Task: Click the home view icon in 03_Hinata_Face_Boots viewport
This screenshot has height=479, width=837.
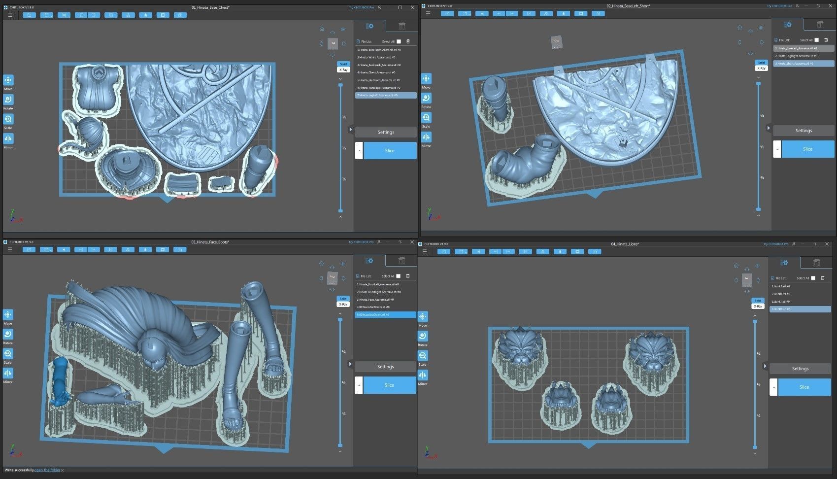Action: click(x=321, y=264)
